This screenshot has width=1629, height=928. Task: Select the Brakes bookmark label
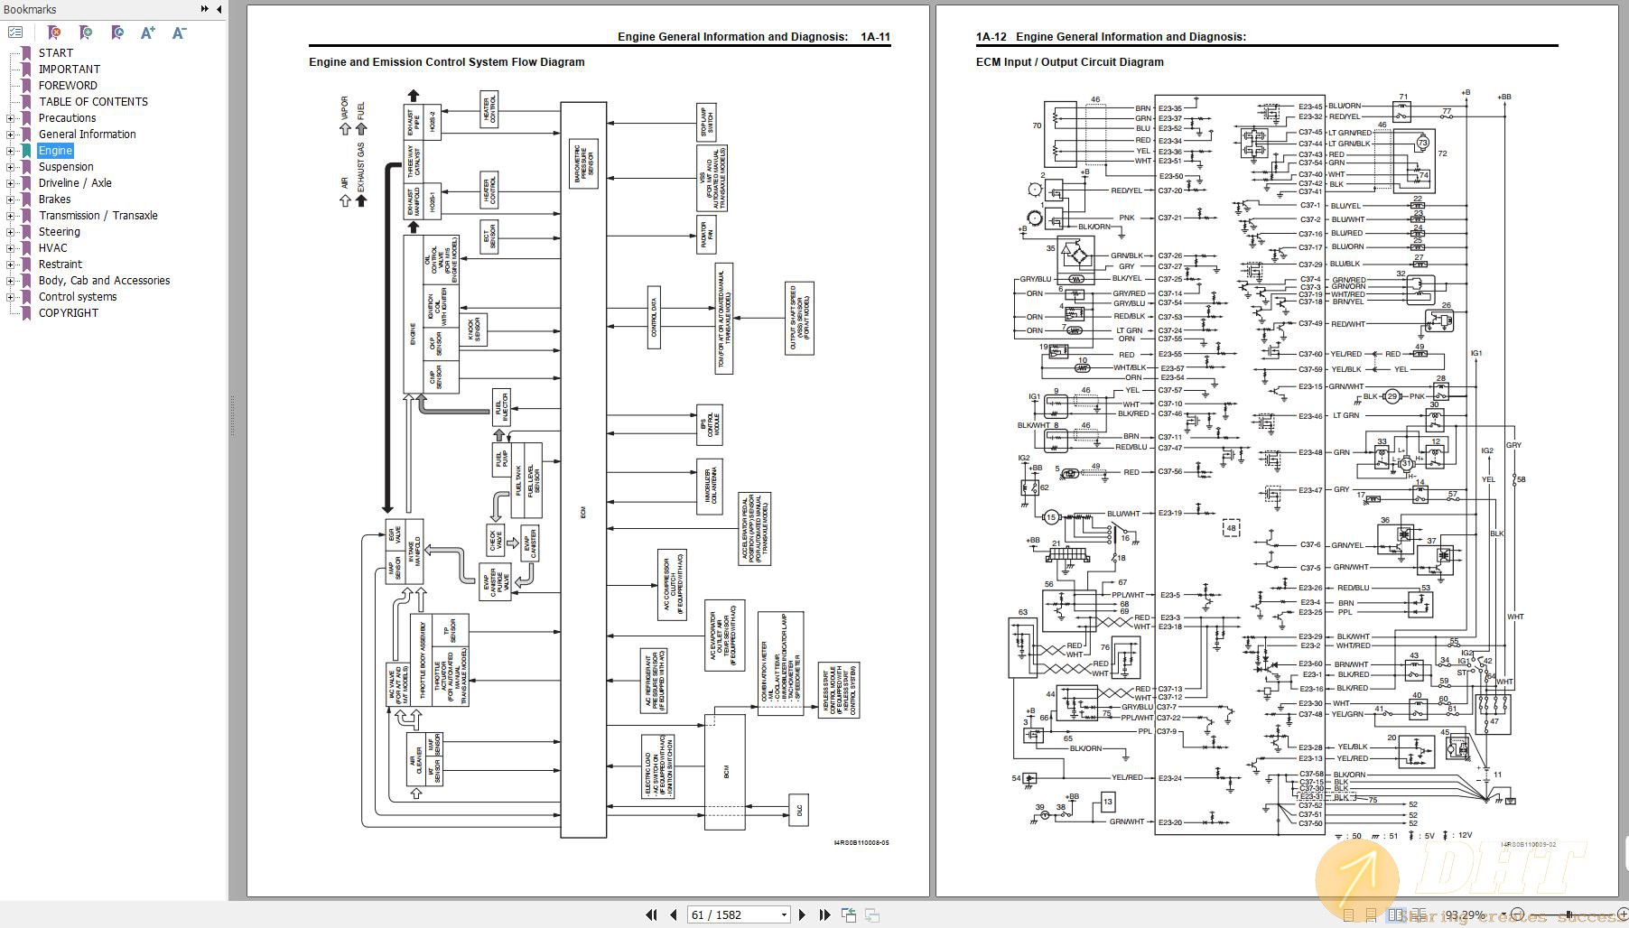pyautogui.click(x=54, y=200)
